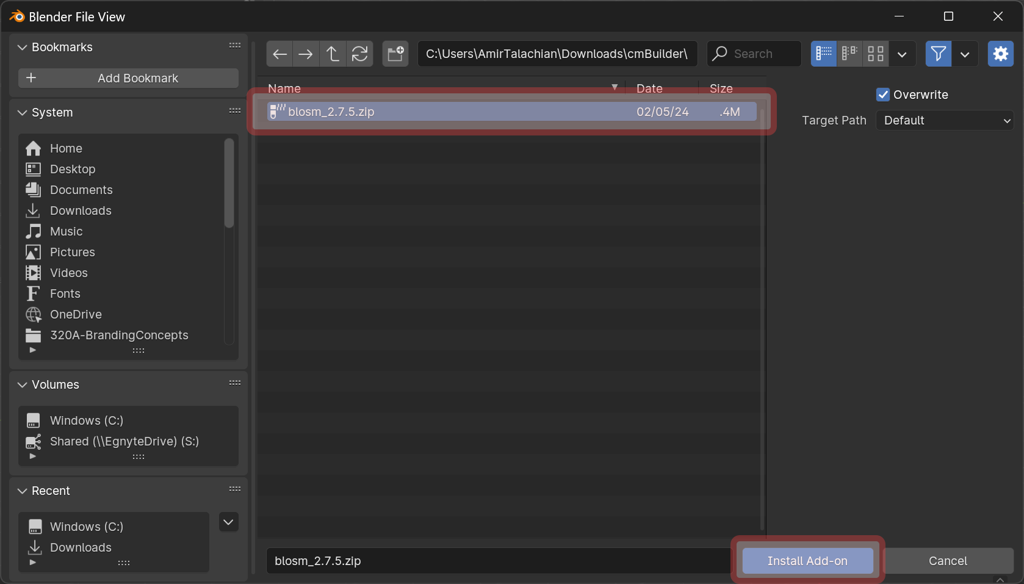The image size is (1024, 584).
Task: Switch to horizontal list display mode
Action: click(849, 54)
